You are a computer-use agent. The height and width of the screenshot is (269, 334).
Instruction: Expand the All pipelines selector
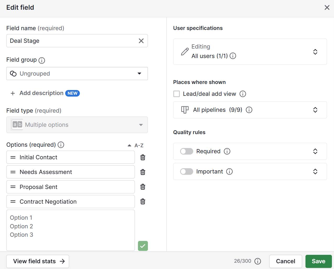point(315,110)
